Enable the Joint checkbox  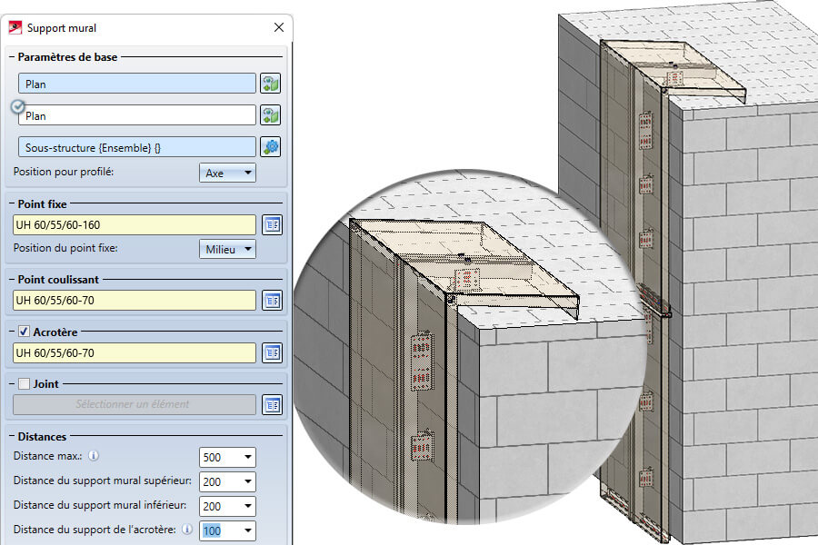point(24,384)
